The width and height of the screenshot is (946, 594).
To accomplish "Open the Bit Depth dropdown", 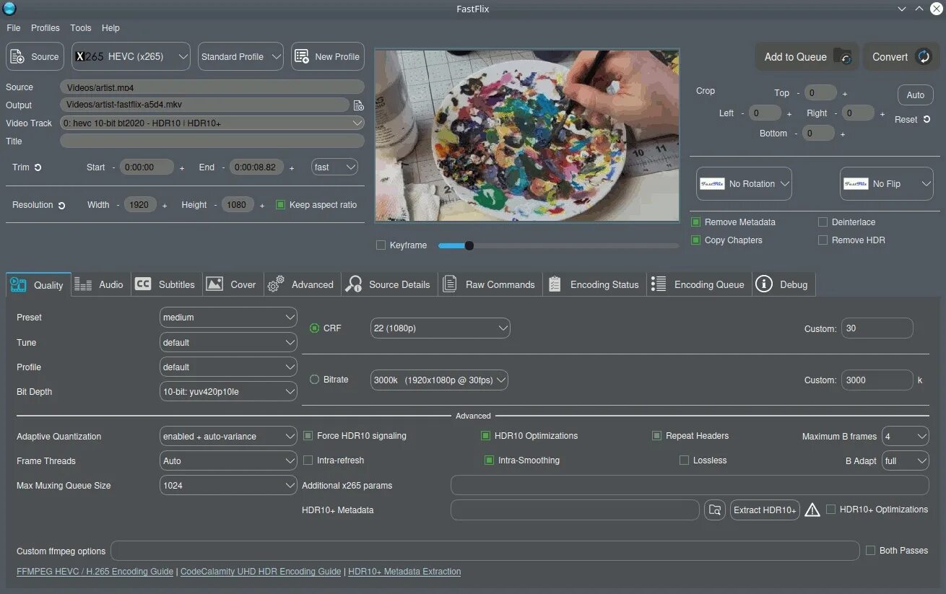I will pyautogui.click(x=228, y=392).
